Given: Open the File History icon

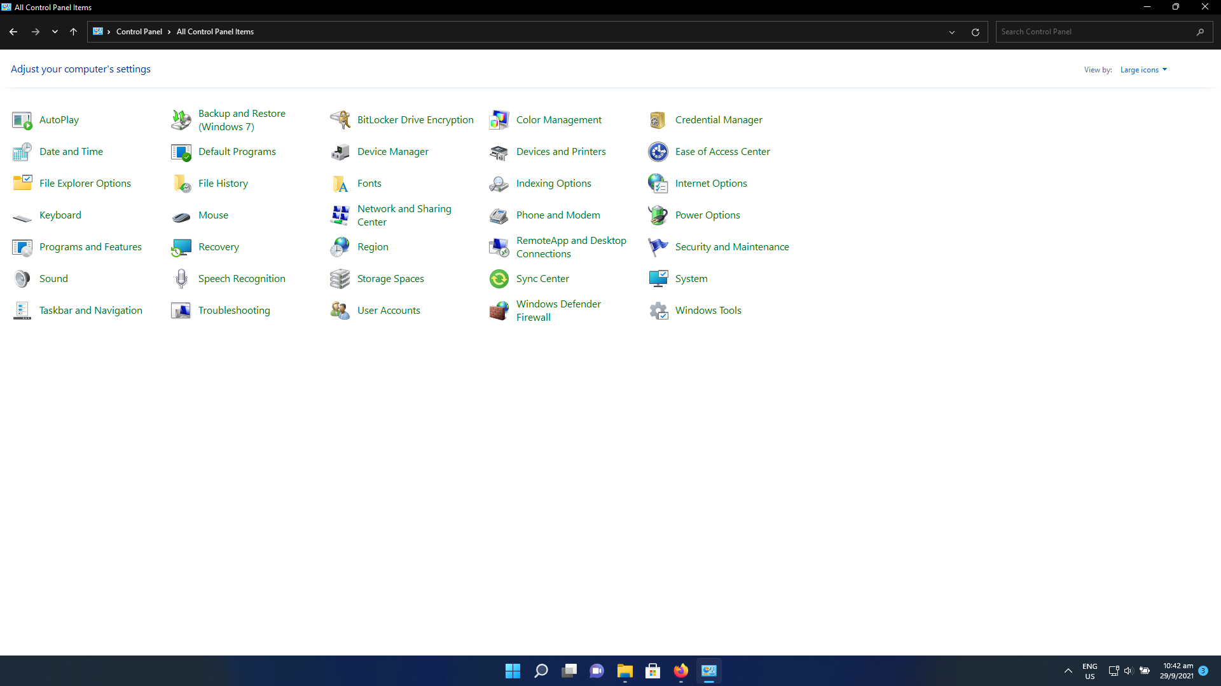Looking at the screenshot, I should (181, 184).
